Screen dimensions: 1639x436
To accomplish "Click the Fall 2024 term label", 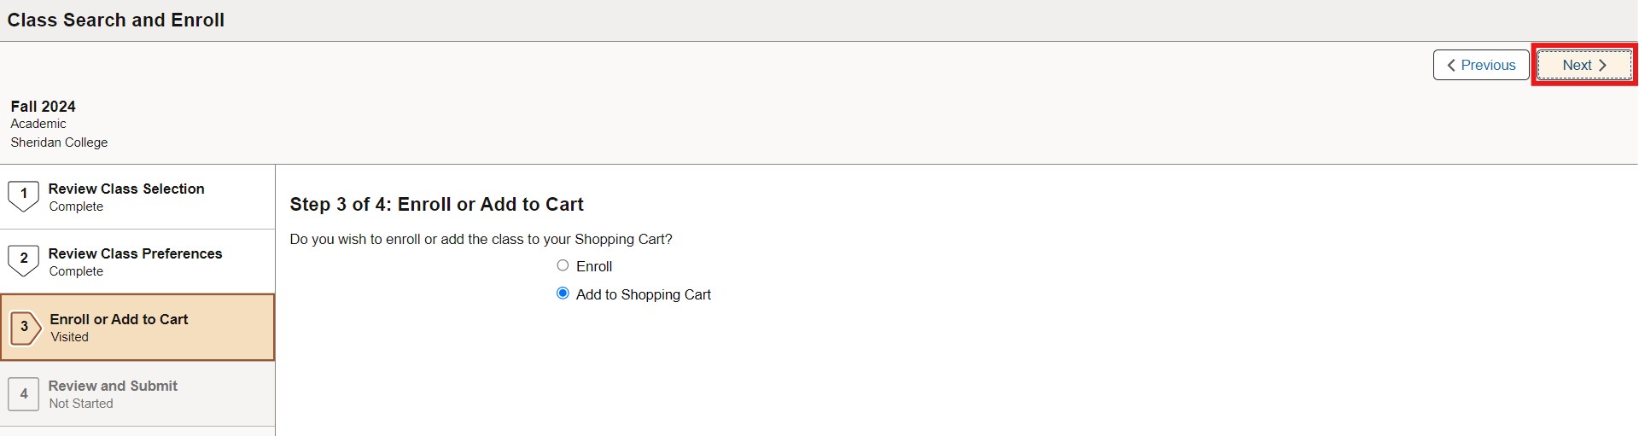I will 43,107.
